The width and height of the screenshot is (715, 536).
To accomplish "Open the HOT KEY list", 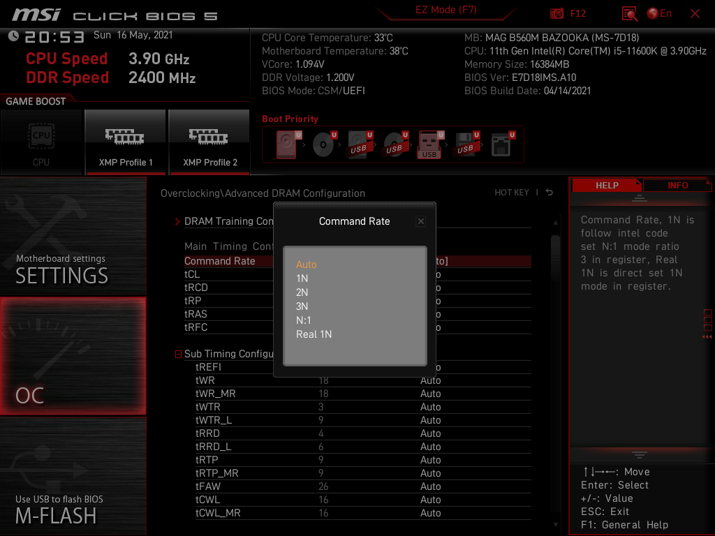I will point(512,193).
